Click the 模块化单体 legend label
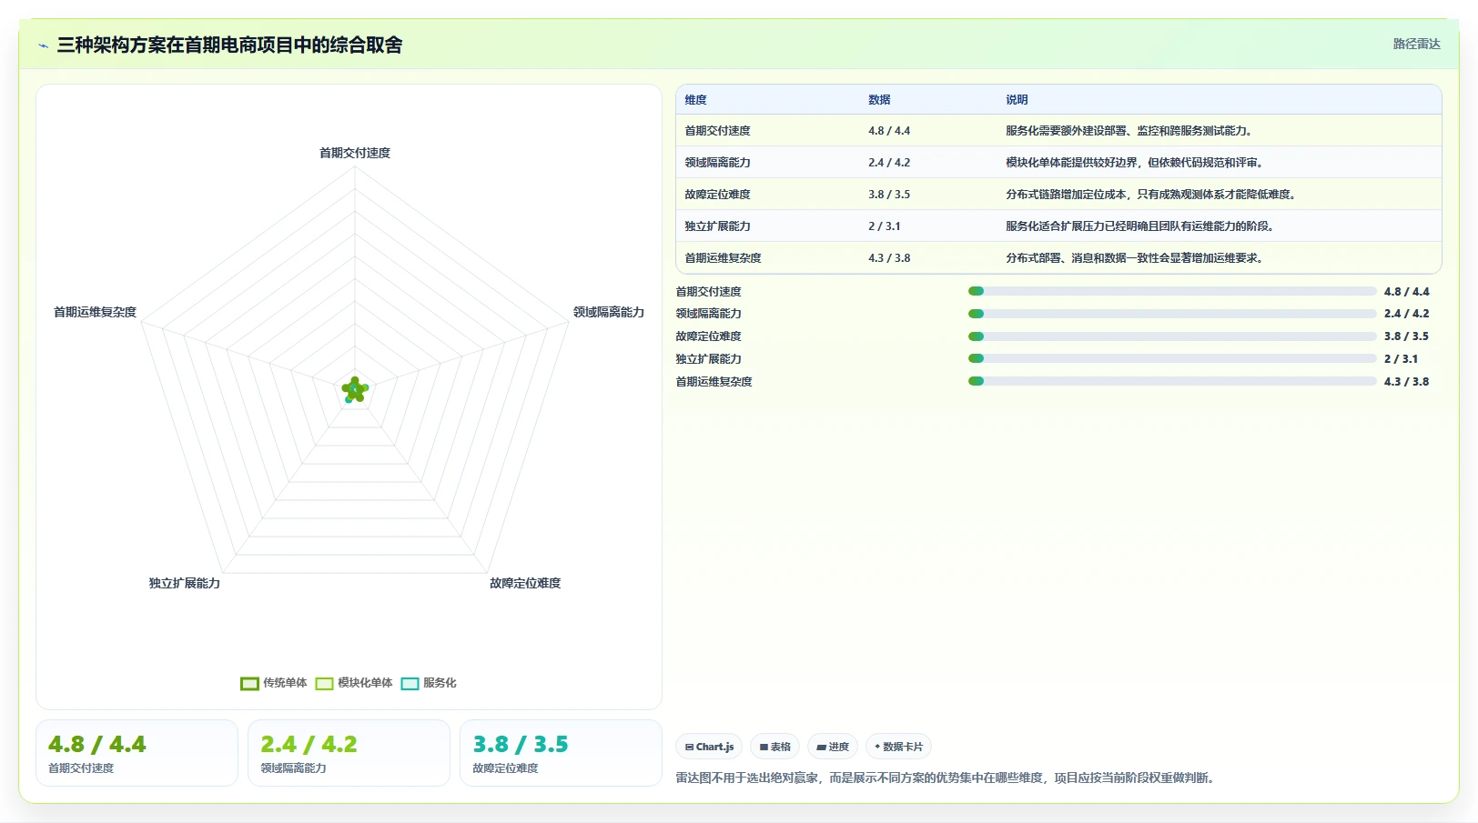This screenshot has height=823, width=1478. [365, 683]
